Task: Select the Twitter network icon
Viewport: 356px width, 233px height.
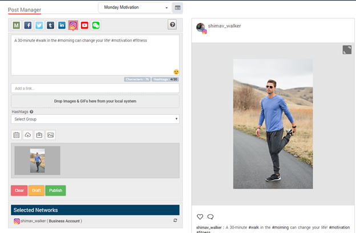Action: (39, 25)
